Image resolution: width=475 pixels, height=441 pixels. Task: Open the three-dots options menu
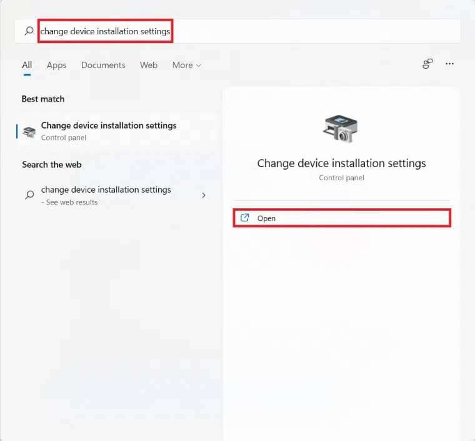pyautogui.click(x=449, y=64)
